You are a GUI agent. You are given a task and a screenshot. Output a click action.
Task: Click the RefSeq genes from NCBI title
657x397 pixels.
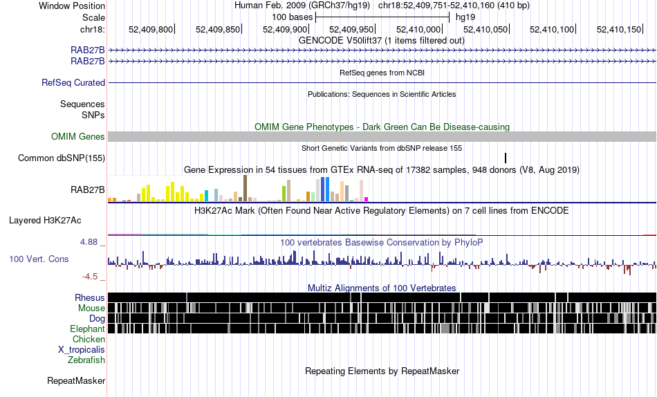click(x=382, y=73)
